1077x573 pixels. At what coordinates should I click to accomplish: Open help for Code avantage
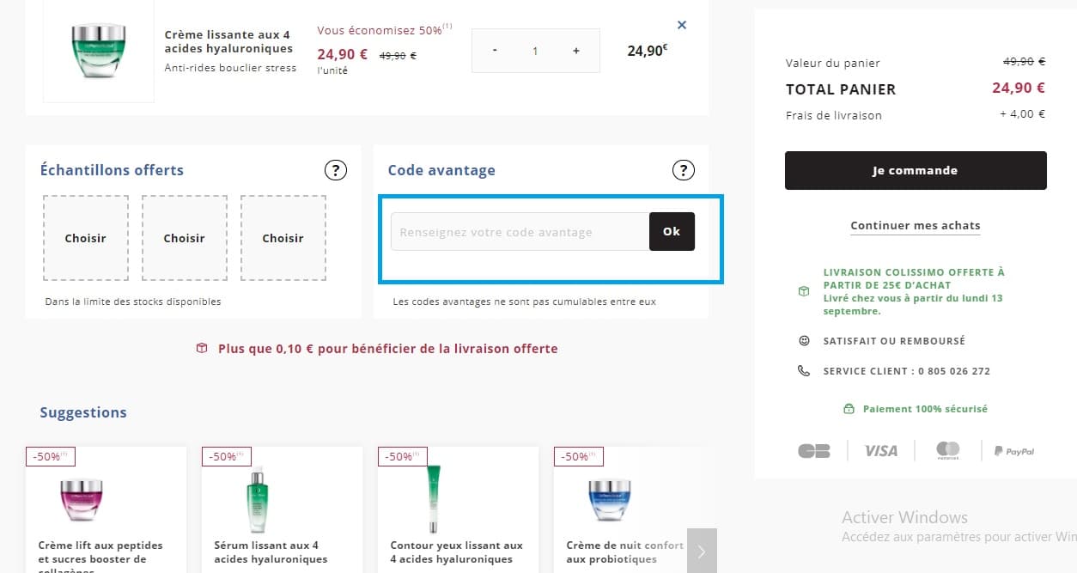[684, 170]
